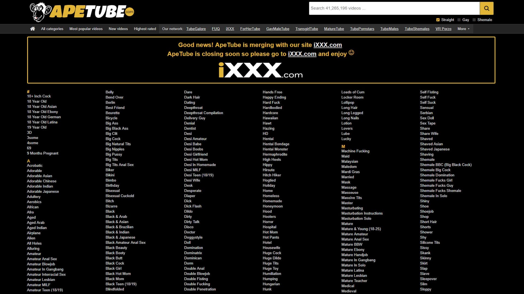Toggle the Straight checkbox
This screenshot has height=294, width=524.
click(438, 20)
